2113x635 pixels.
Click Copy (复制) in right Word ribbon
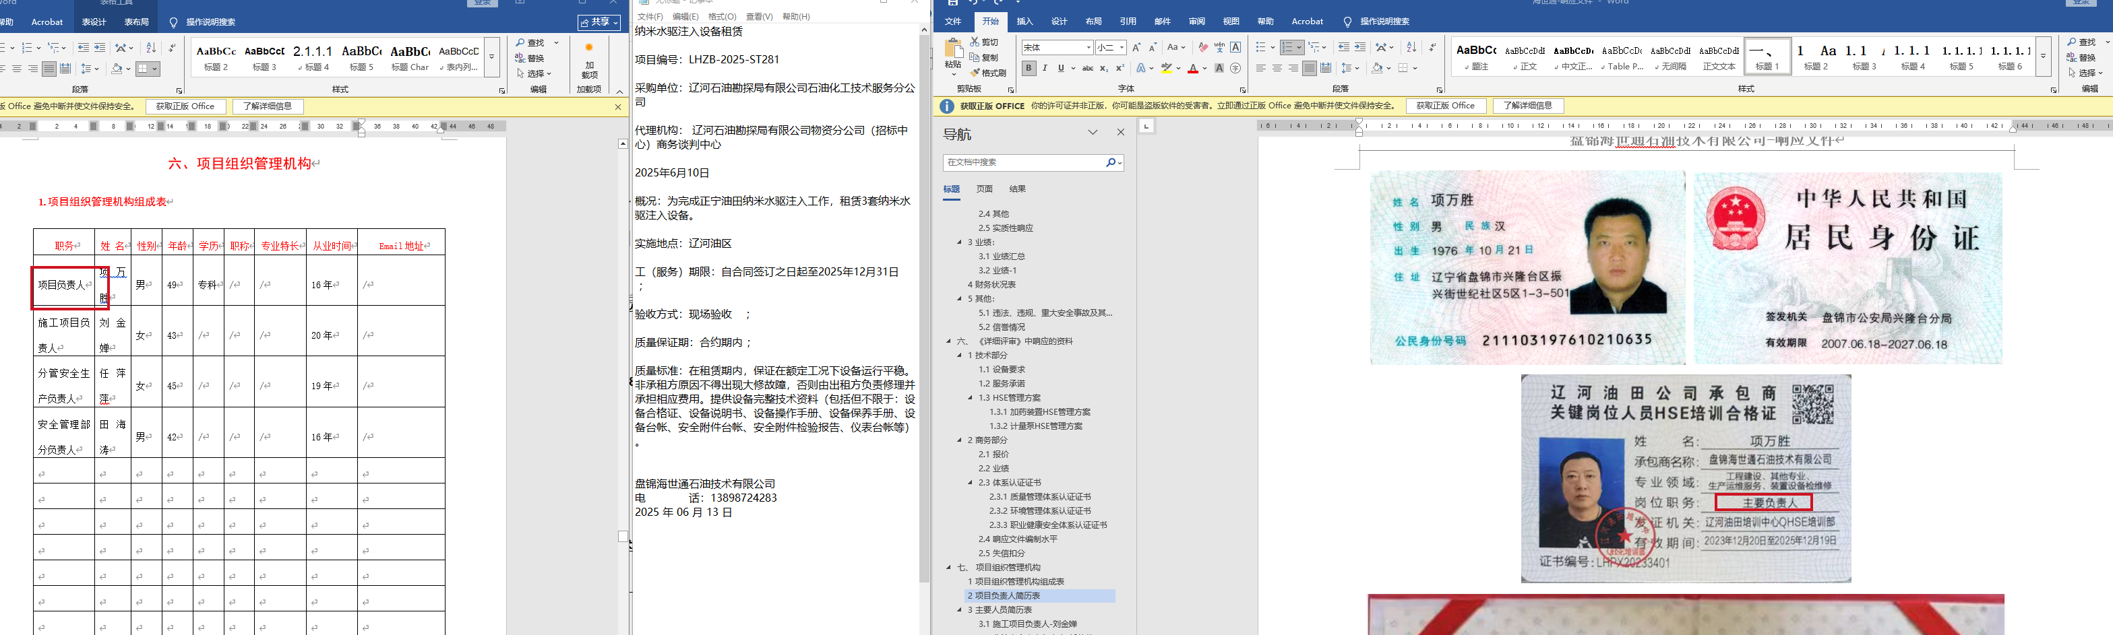pyautogui.click(x=983, y=57)
